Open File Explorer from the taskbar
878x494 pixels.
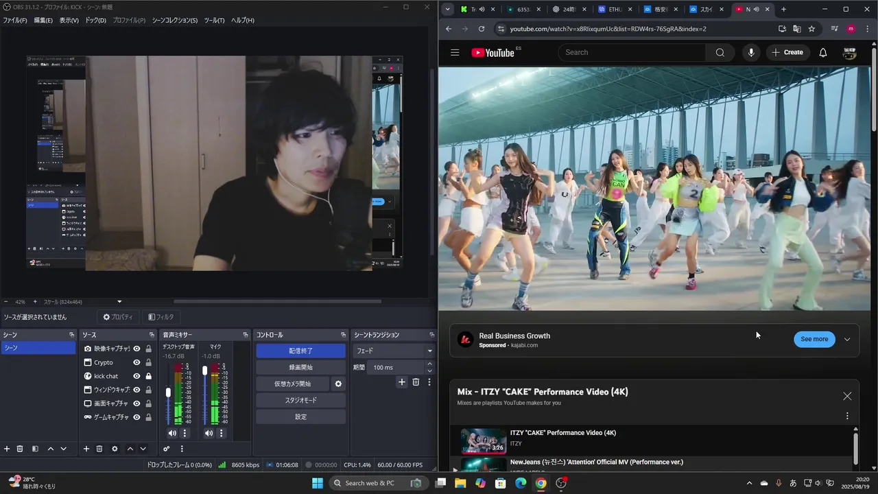pyautogui.click(x=460, y=483)
